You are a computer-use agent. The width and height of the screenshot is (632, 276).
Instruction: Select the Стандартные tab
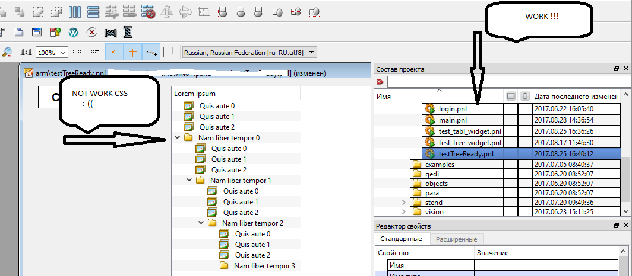[x=402, y=239]
